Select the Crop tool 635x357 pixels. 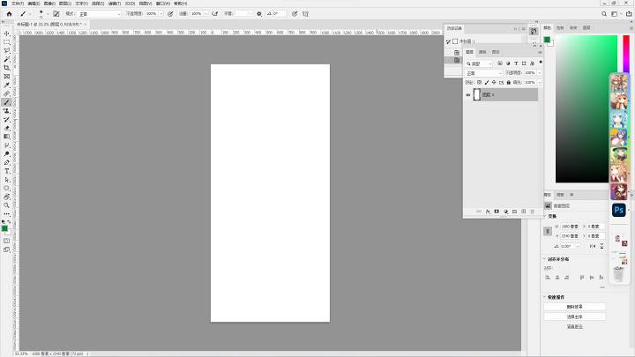click(x=7, y=68)
